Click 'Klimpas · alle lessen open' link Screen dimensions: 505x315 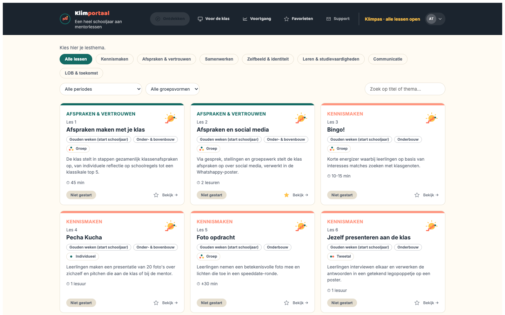pos(392,19)
